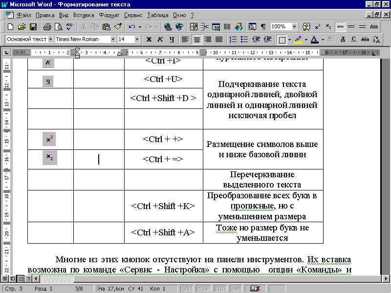Screen dimensions: 391x293
Task: Decrease paragraph indent
Action: 256,40
